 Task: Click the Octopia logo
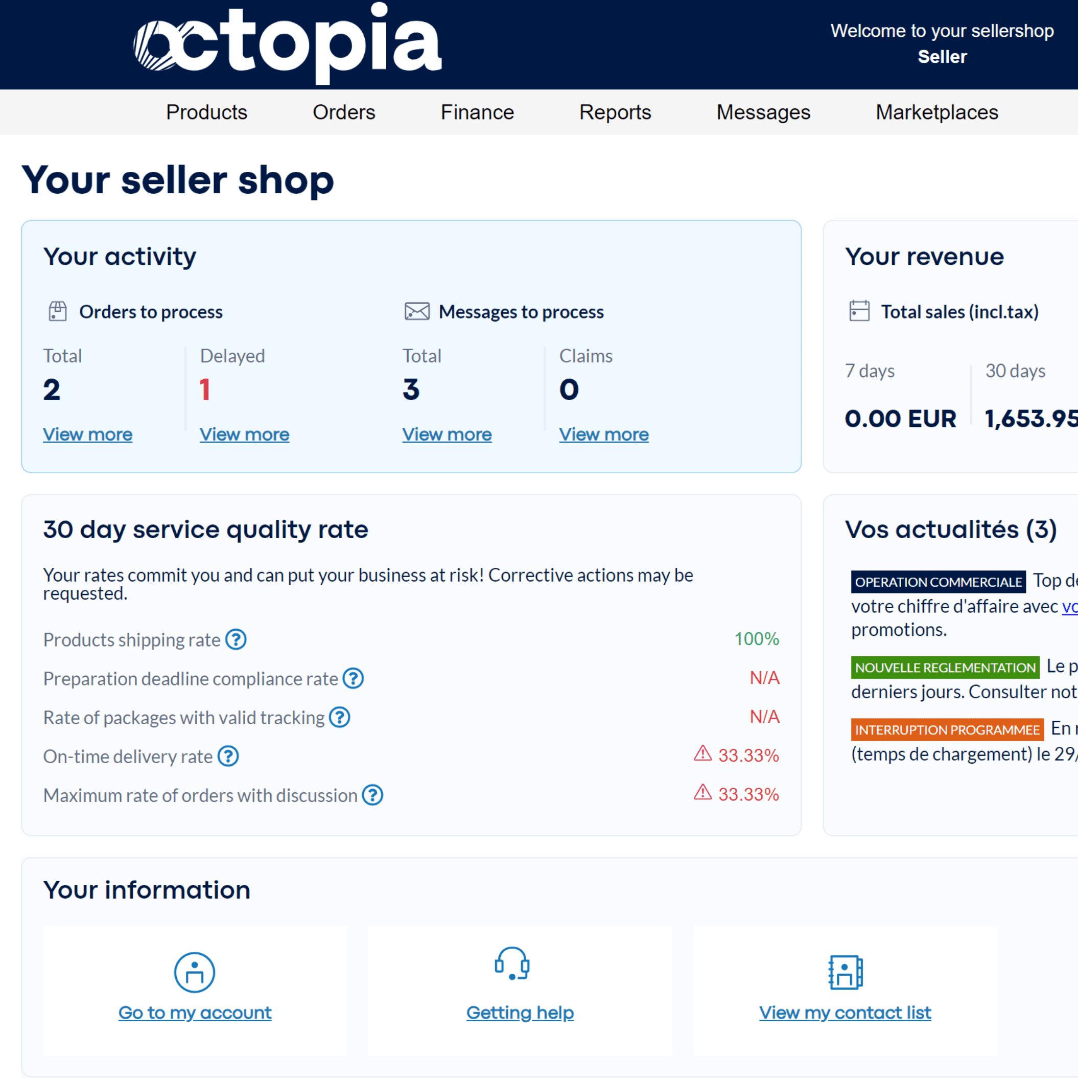point(287,43)
